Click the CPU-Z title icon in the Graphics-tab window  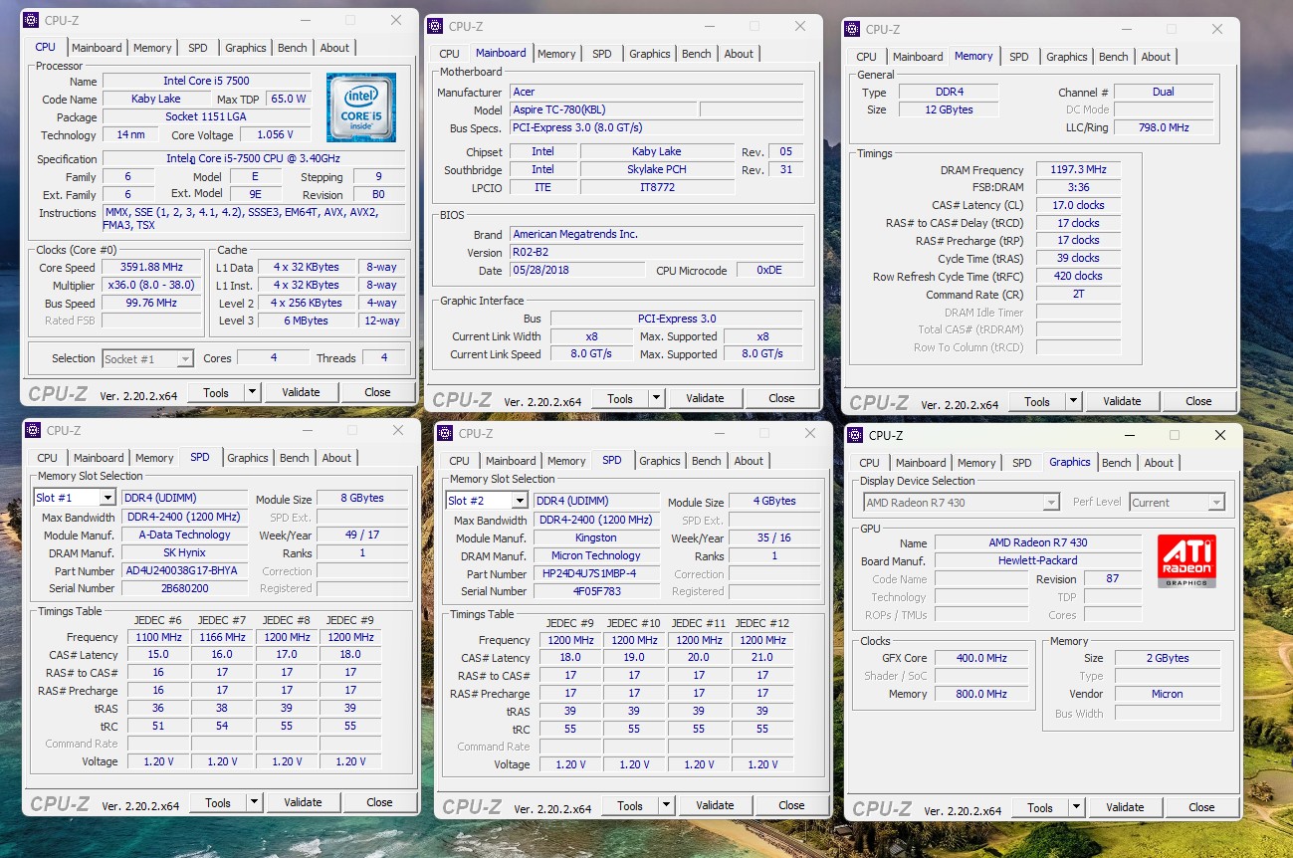[855, 435]
